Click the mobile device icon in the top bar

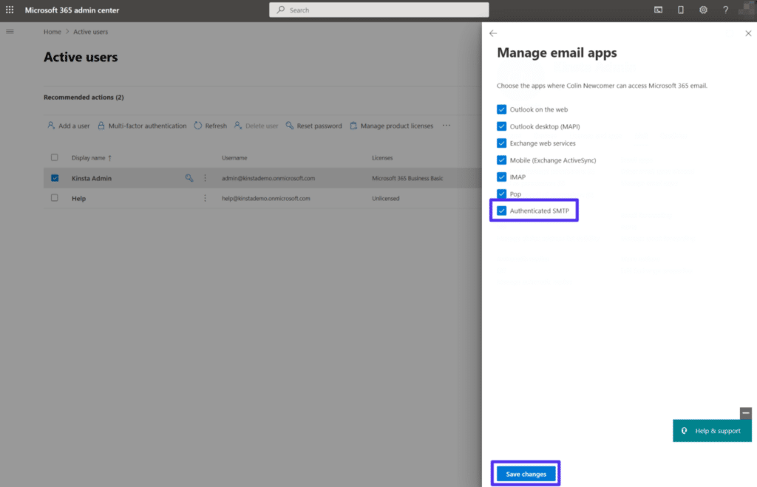(681, 10)
